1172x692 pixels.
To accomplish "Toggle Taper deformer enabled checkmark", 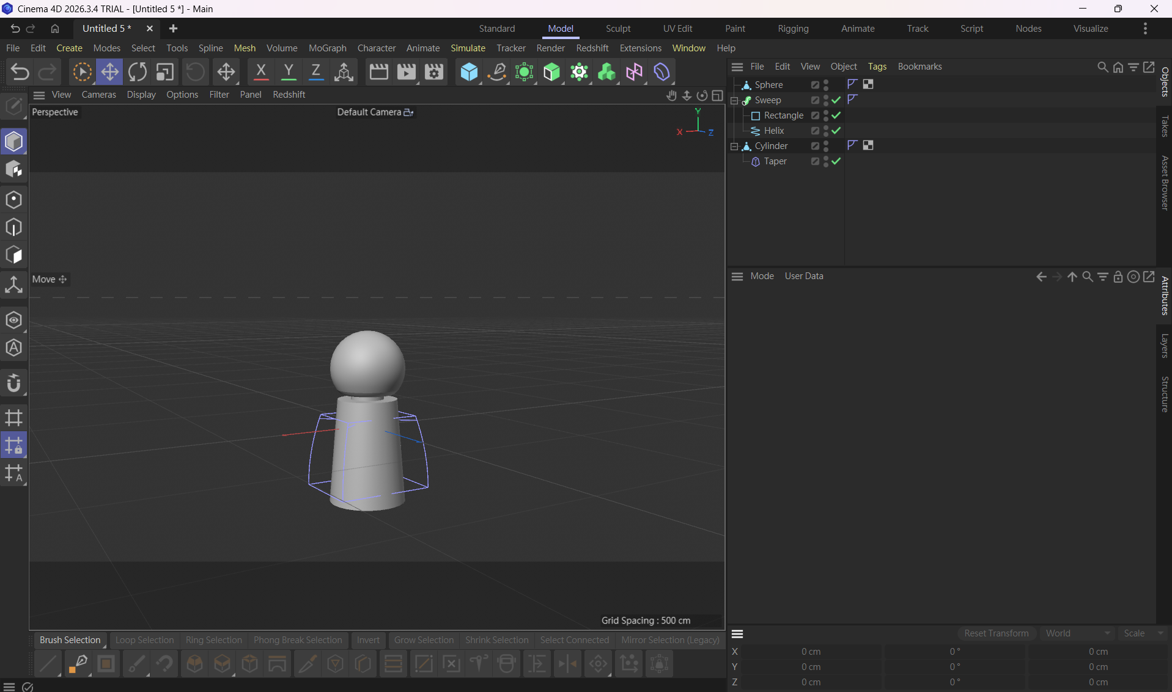I will (x=836, y=161).
